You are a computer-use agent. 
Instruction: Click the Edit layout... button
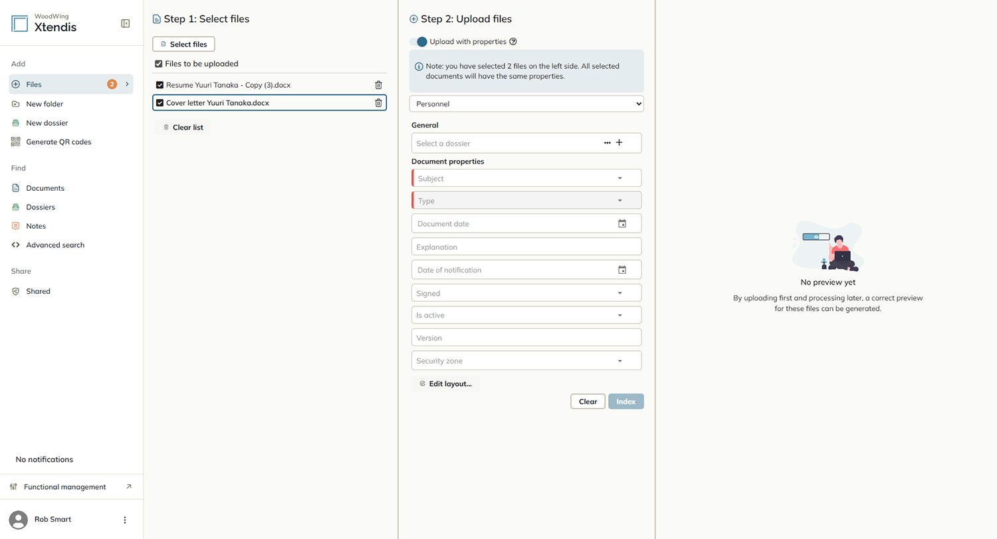(x=445, y=383)
